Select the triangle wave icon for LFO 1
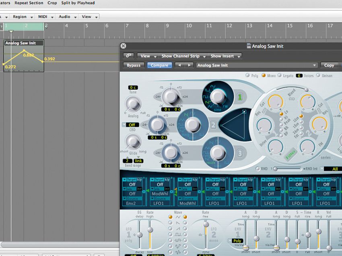This screenshot has width=342, height=256. pyautogui.click(x=171, y=217)
